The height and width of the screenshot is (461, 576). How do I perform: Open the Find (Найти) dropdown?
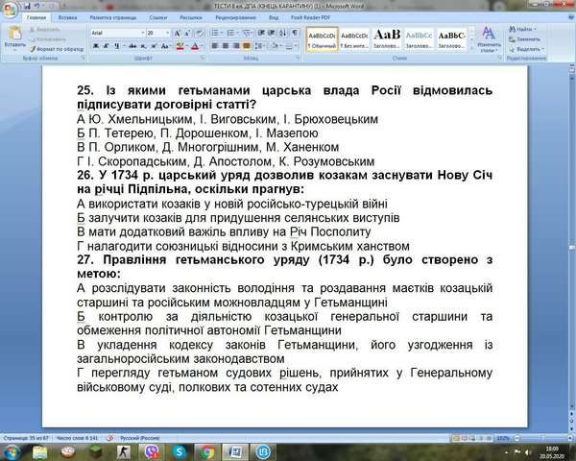click(522, 29)
